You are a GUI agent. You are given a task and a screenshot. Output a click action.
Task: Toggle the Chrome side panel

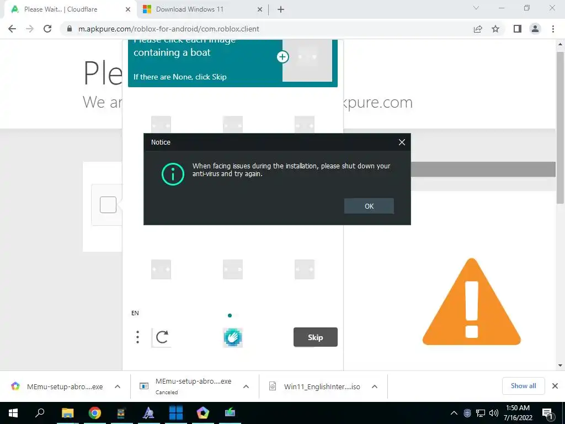click(518, 29)
